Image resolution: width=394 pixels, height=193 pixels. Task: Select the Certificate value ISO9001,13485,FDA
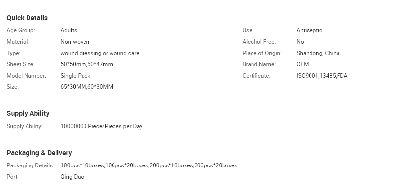coord(322,76)
